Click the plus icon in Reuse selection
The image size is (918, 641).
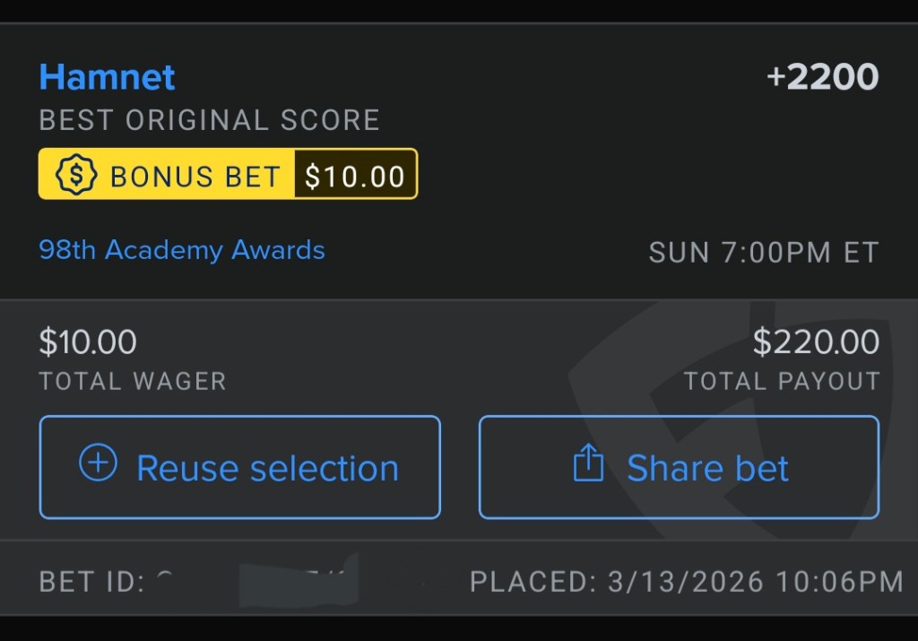(x=98, y=464)
